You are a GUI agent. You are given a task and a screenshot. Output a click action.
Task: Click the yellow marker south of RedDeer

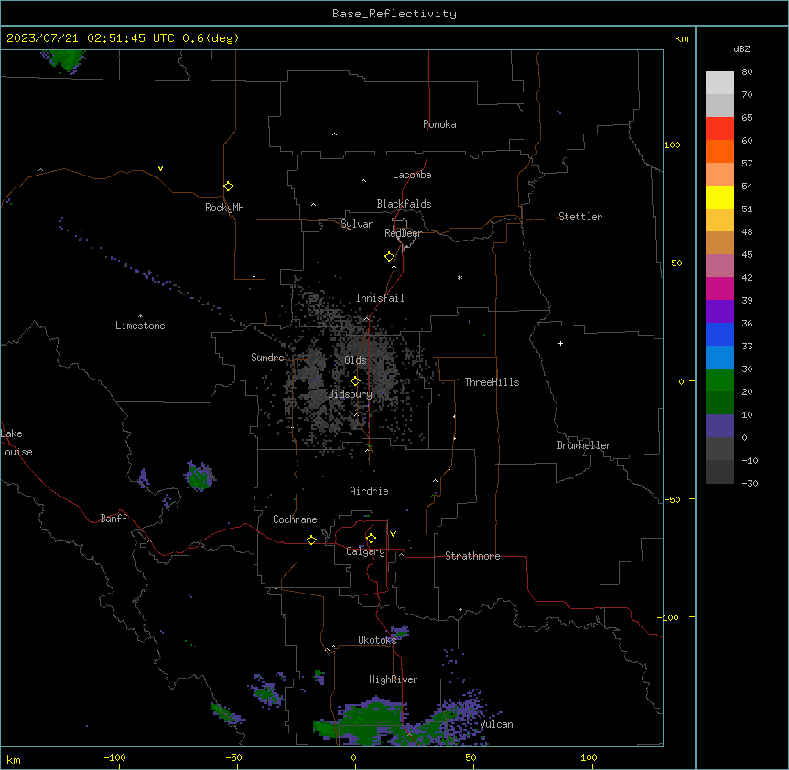(390, 257)
